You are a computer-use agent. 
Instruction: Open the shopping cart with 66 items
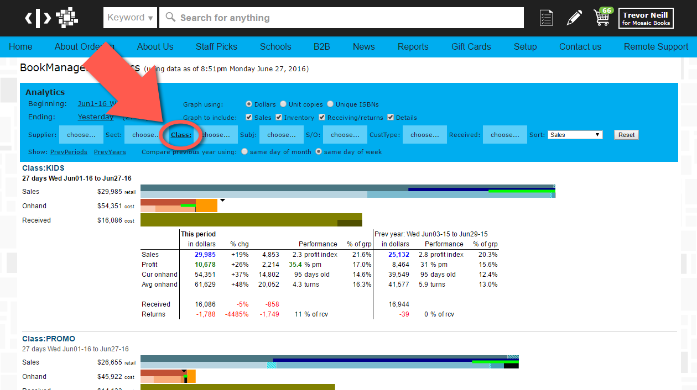pyautogui.click(x=602, y=17)
